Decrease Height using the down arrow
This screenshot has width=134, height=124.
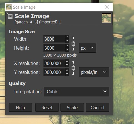[x=67, y=50]
